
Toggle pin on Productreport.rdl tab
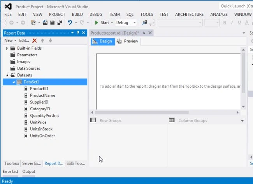pyautogui.click(x=144, y=33)
